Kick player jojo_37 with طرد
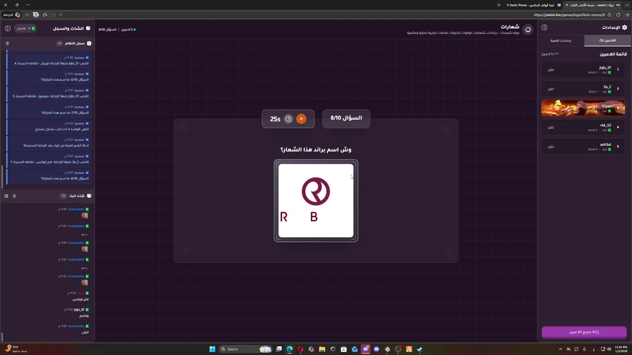Screen dimensions: 632x355 point(551,70)
